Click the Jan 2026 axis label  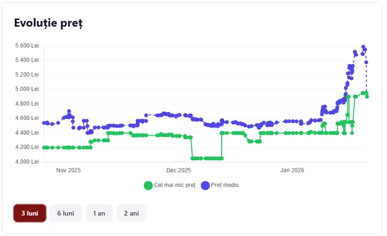click(x=292, y=170)
